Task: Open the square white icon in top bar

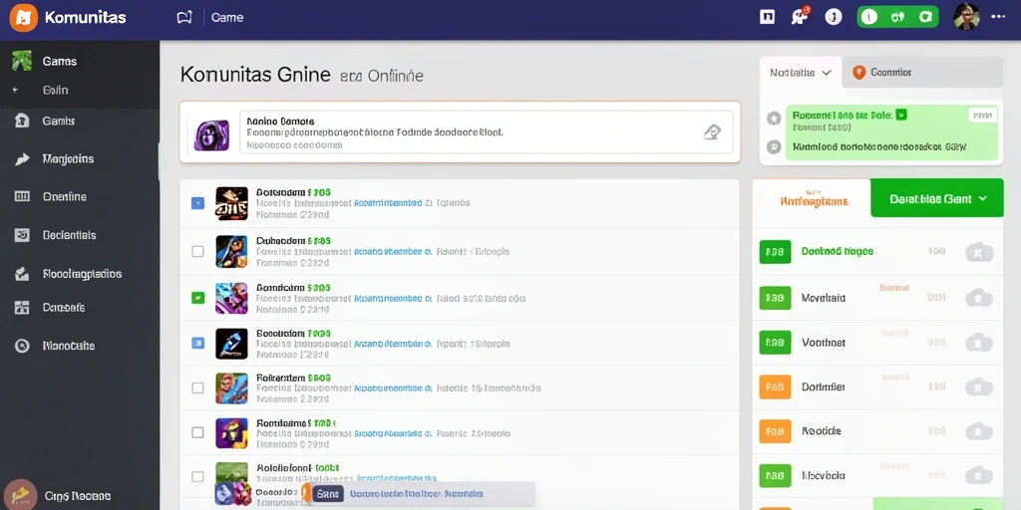Action: coord(767,17)
